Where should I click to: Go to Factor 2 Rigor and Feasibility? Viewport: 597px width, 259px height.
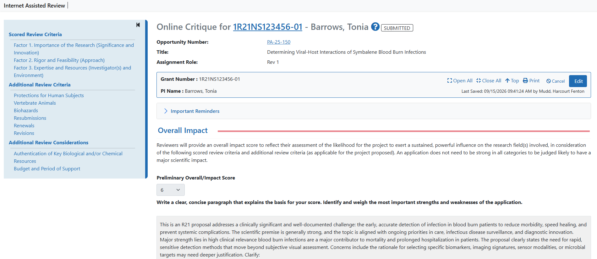click(59, 60)
